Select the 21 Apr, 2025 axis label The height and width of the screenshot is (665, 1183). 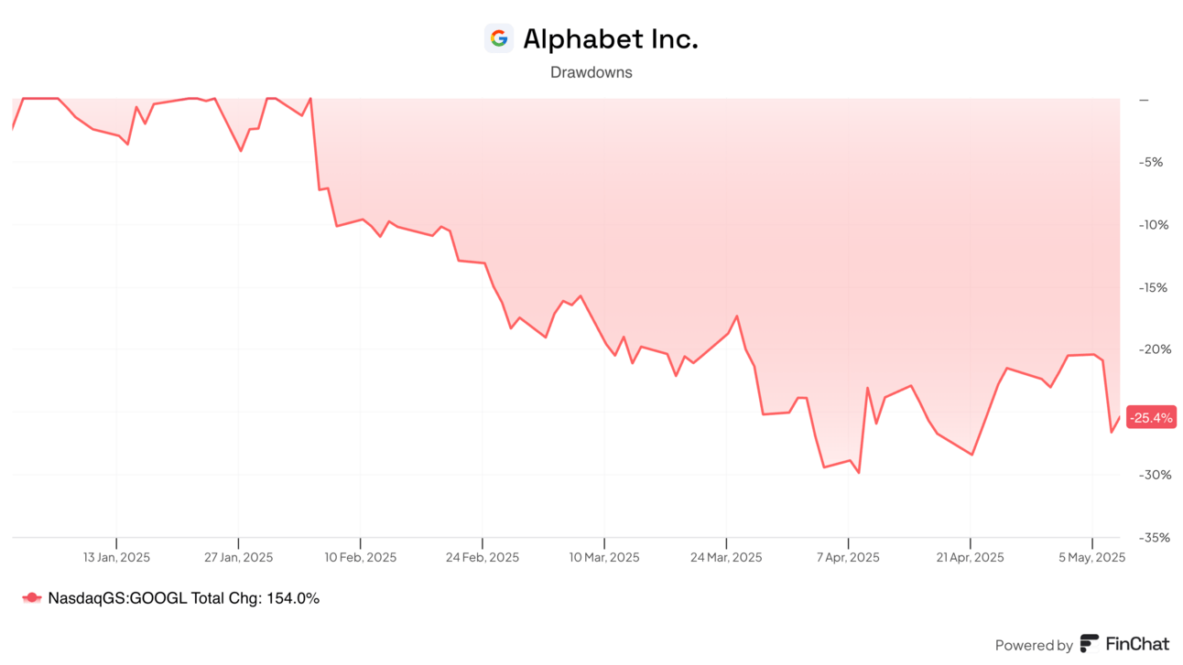[971, 557]
